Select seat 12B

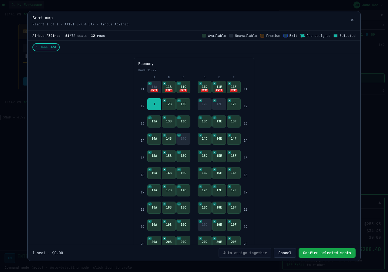[x=169, y=104]
